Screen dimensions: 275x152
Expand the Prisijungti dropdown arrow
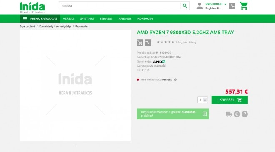click(225, 4)
